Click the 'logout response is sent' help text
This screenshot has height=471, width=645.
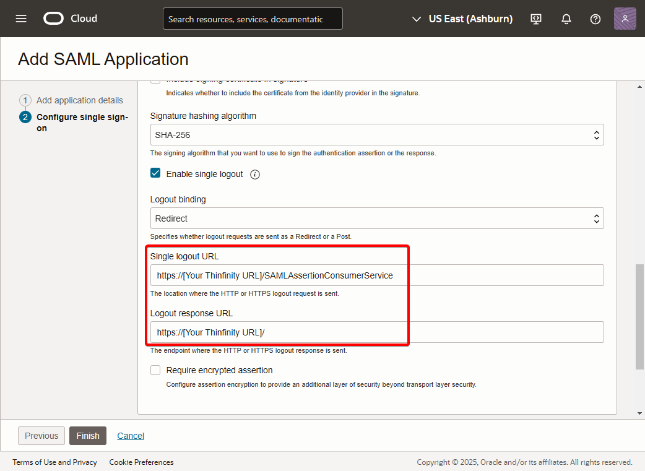pos(248,350)
